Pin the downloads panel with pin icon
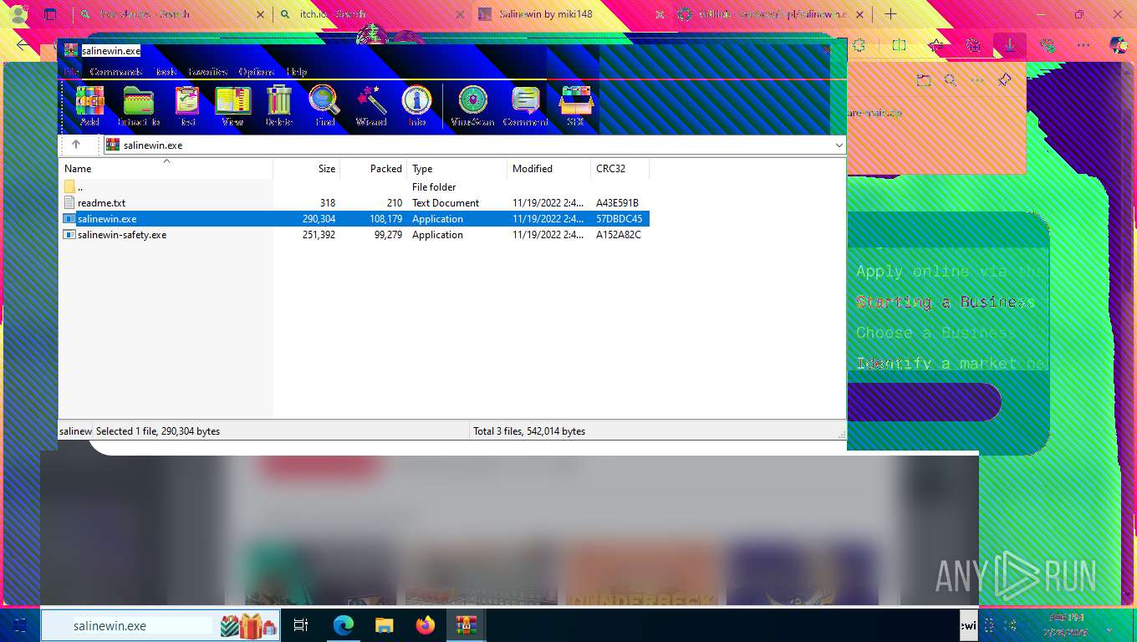Viewport: 1137px width, 642px height. coord(1005,80)
